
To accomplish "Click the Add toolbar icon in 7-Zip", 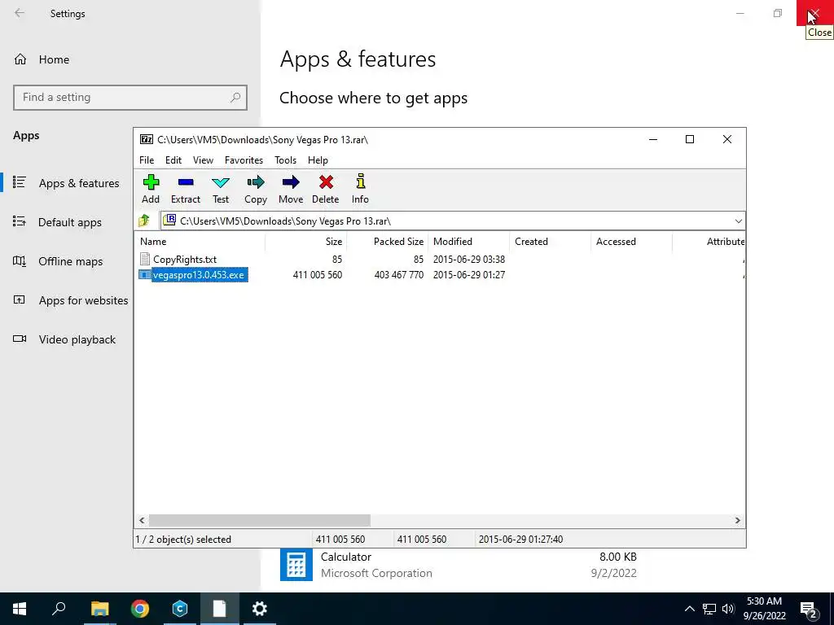I will (151, 182).
